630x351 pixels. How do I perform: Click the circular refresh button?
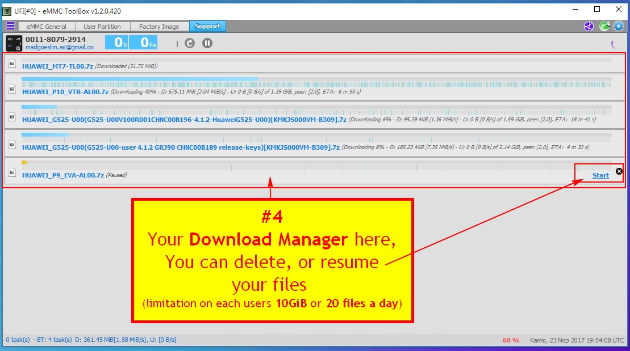coord(190,43)
